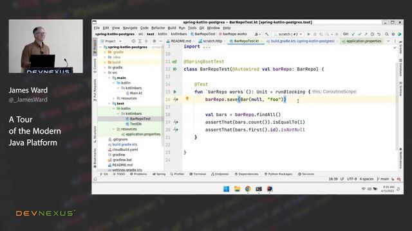
Task: Open the File menu
Action: click(x=97, y=28)
